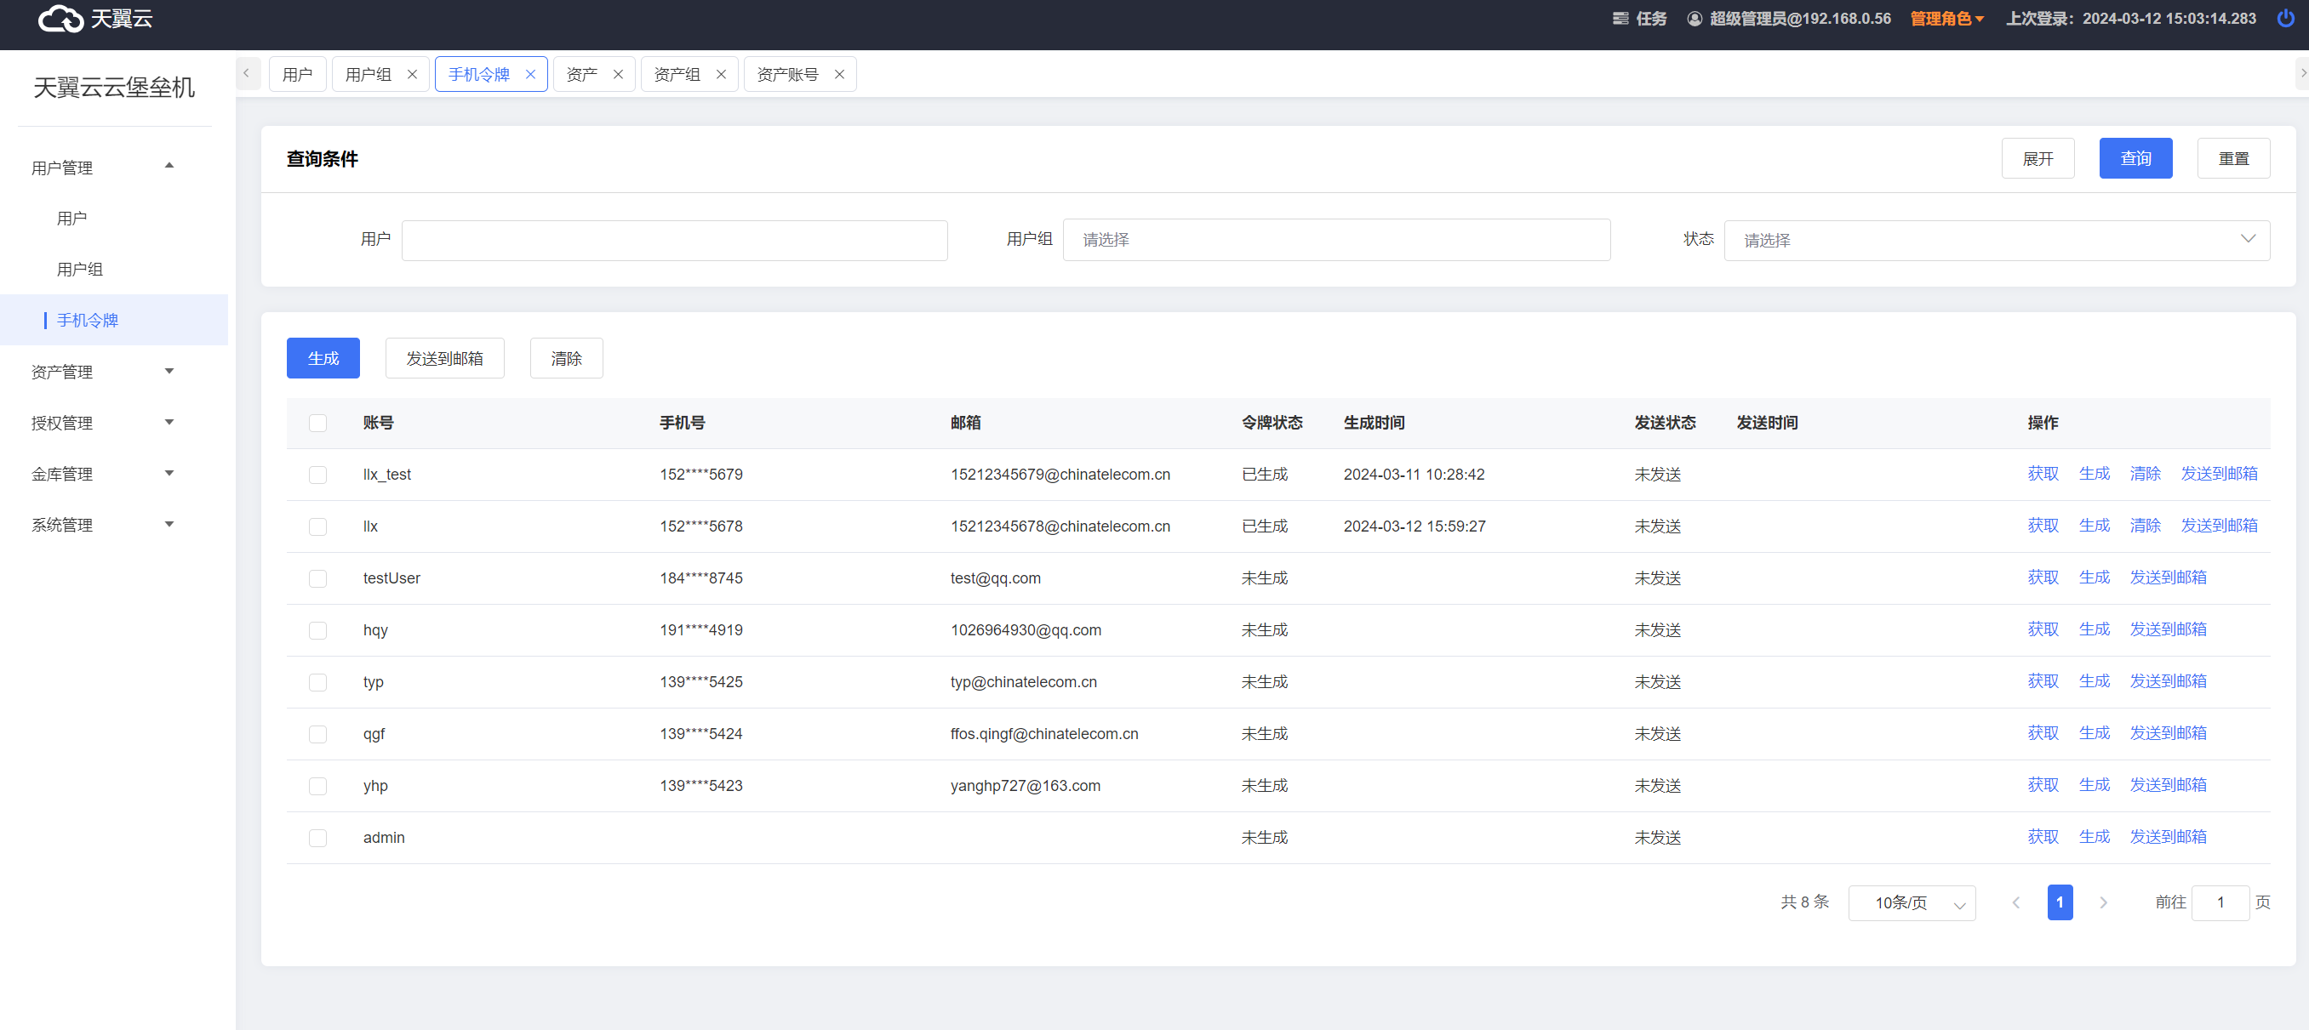Screen dimensions: 2309x1030
Task: Click 发送到邮箱 in the hqy row
Action: pyautogui.click(x=2168, y=629)
